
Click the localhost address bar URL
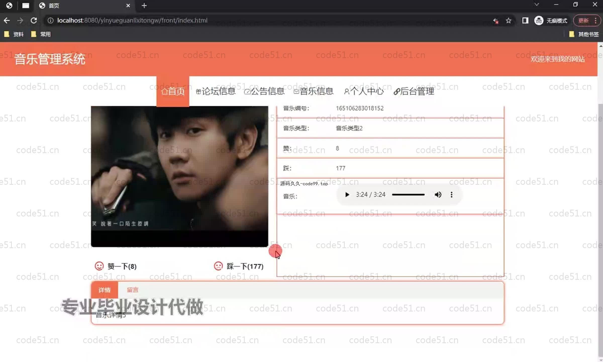click(132, 20)
